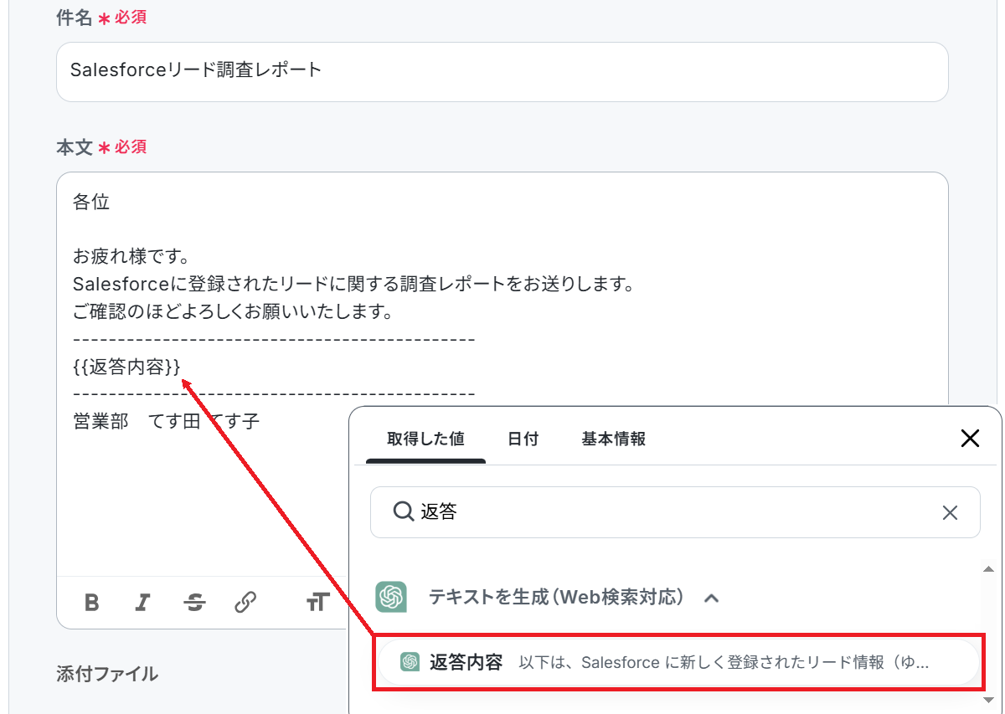Click the ご確認のほどよろしくお願いいたします。 line

[234, 312]
